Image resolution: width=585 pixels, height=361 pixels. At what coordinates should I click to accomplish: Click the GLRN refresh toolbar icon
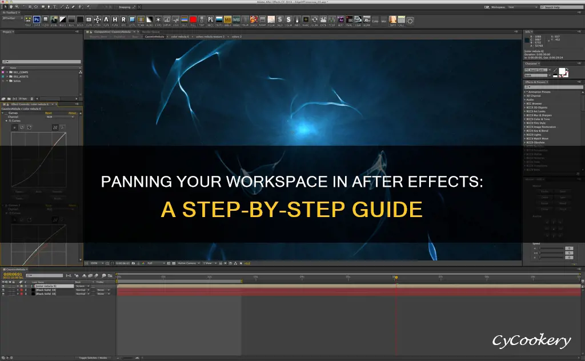click(x=315, y=19)
